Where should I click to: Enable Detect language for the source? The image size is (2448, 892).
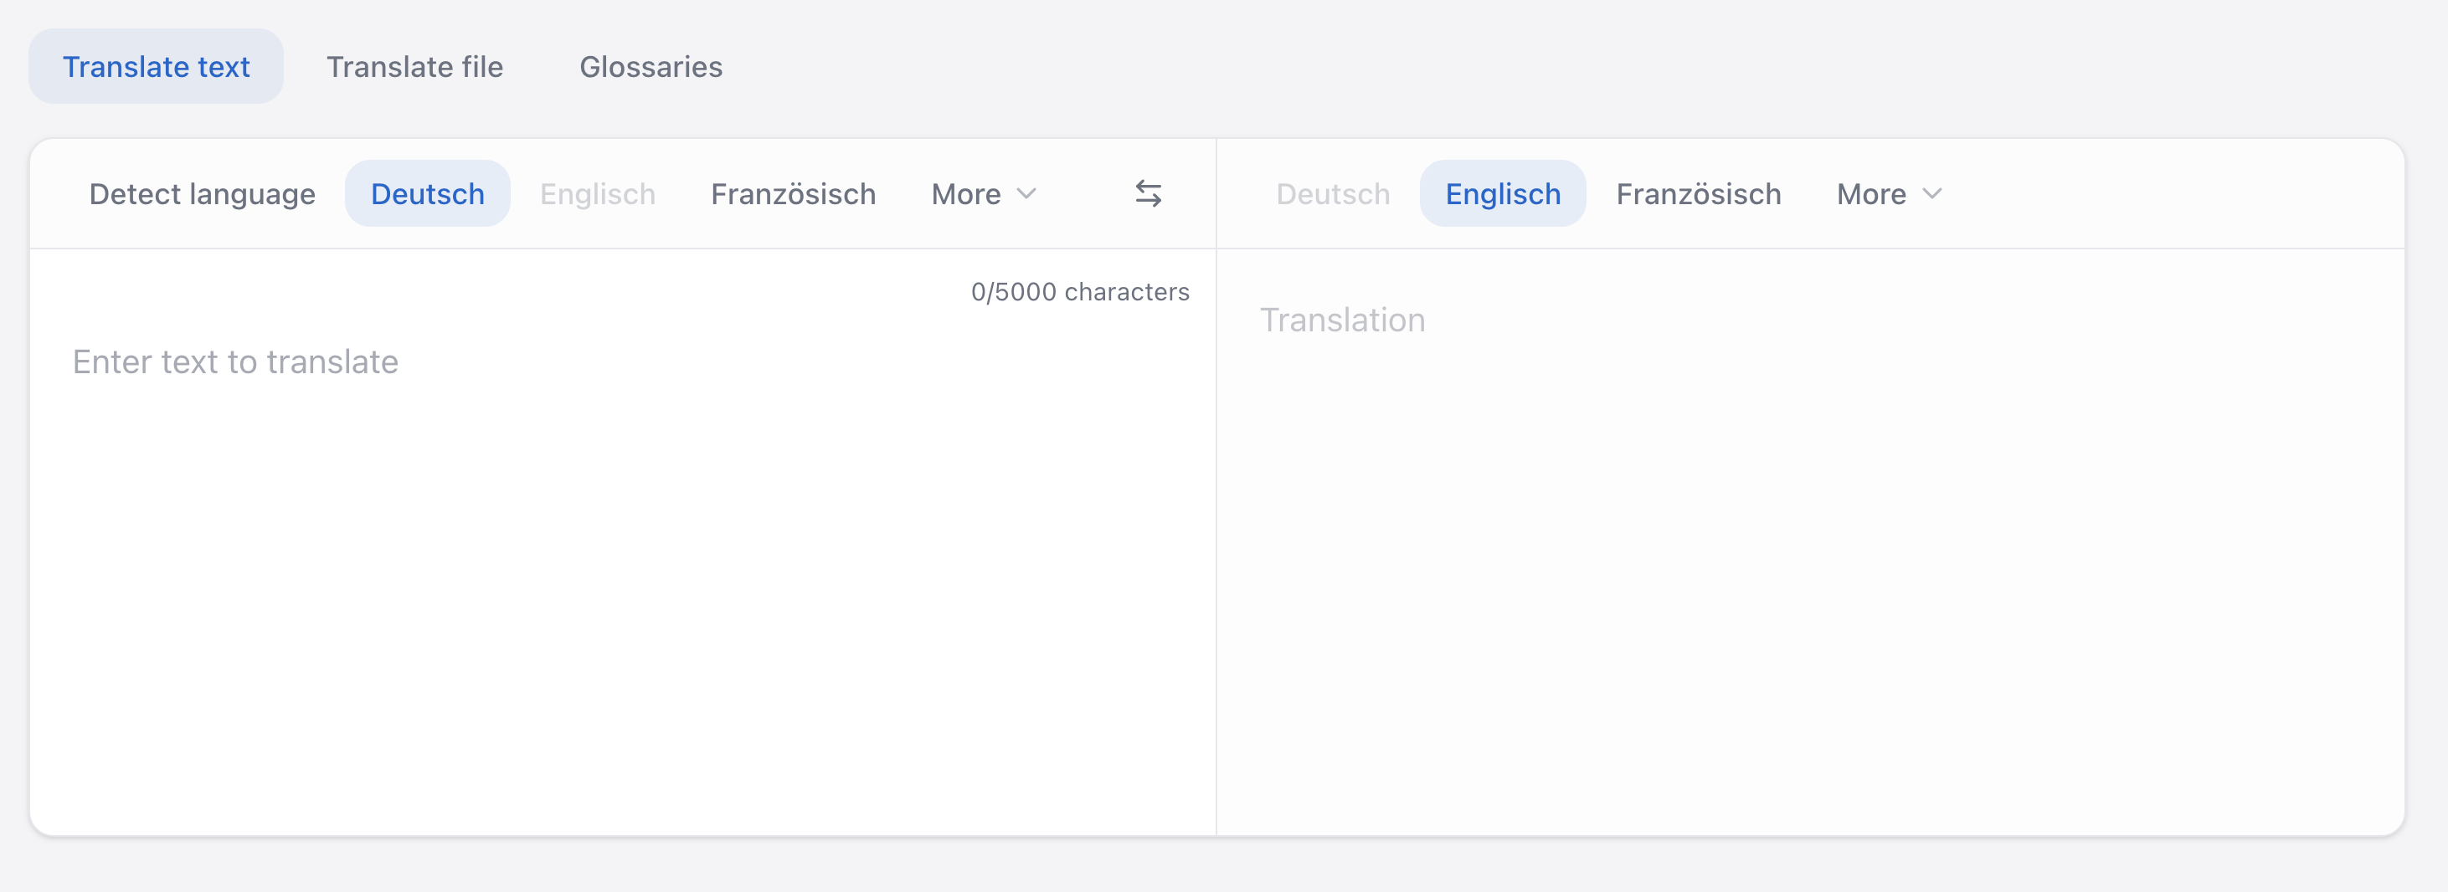(202, 192)
